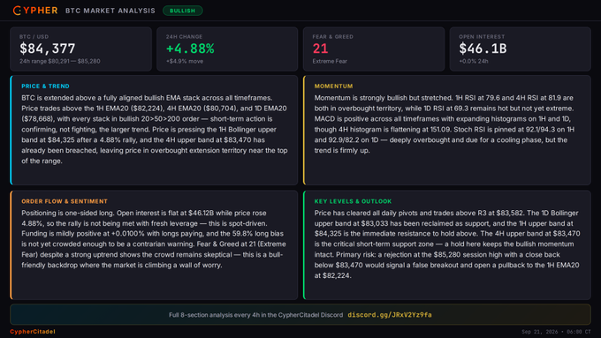The image size is (601, 338).
Task: Click the BTC MARKET ANALYSIS title
Action: click(110, 11)
